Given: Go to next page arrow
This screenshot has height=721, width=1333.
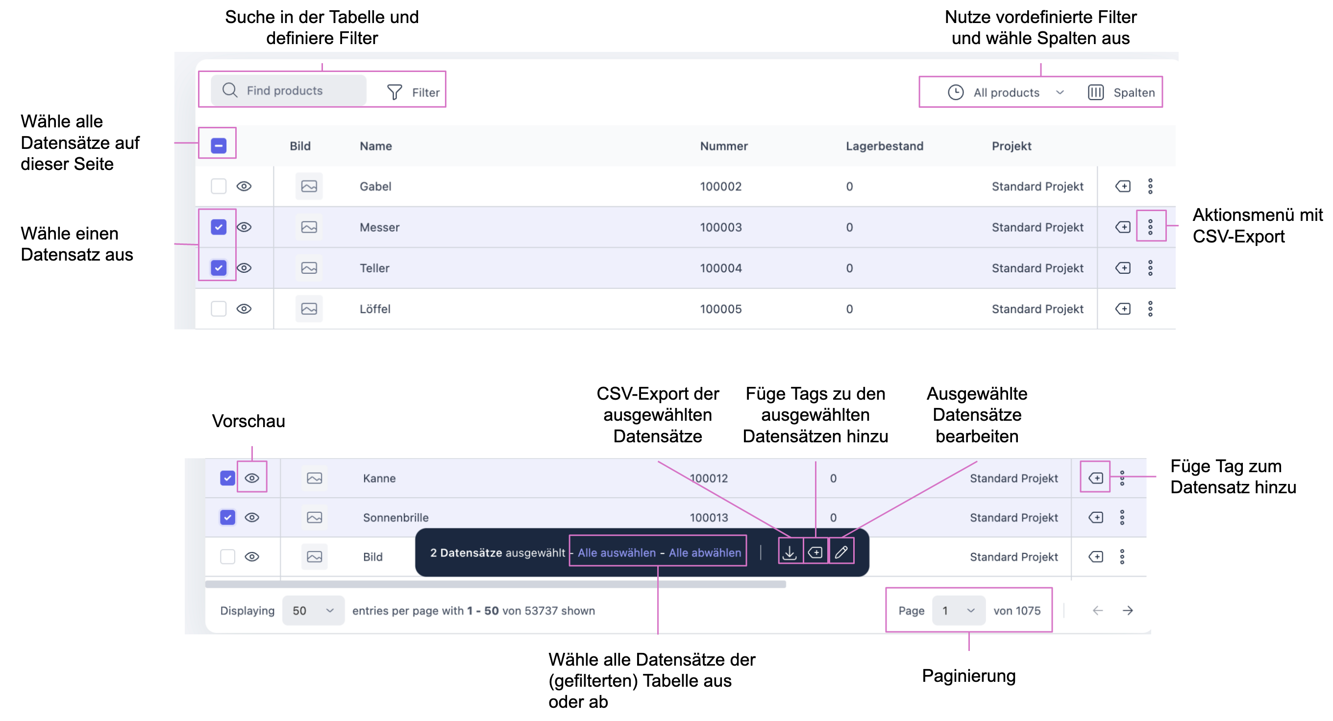Looking at the screenshot, I should pos(1128,610).
